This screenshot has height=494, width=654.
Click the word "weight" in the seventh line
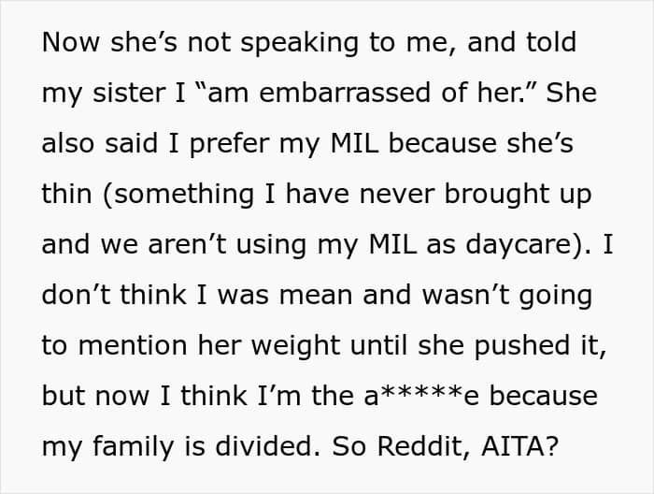pyautogui.click(x=296, y=347)
